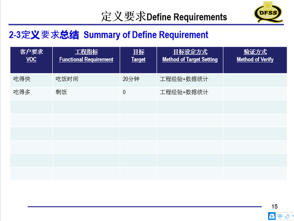294x221 pixels.
Task: Toggle the moon-shaped half/full-width icon
Action: coord(287,216)
